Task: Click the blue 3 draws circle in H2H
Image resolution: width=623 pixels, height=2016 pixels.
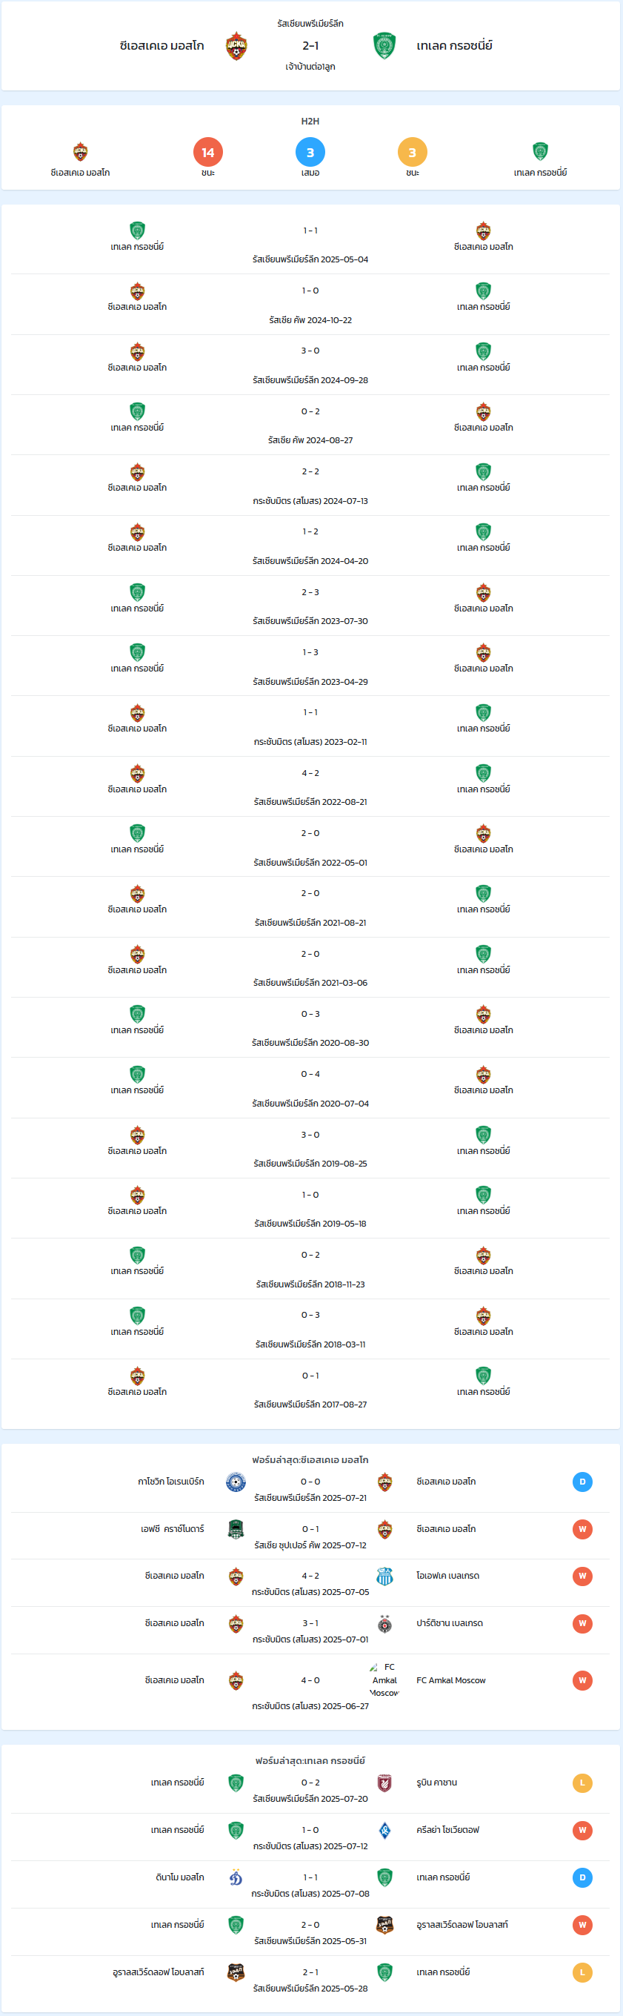Action: coord(310,153)
